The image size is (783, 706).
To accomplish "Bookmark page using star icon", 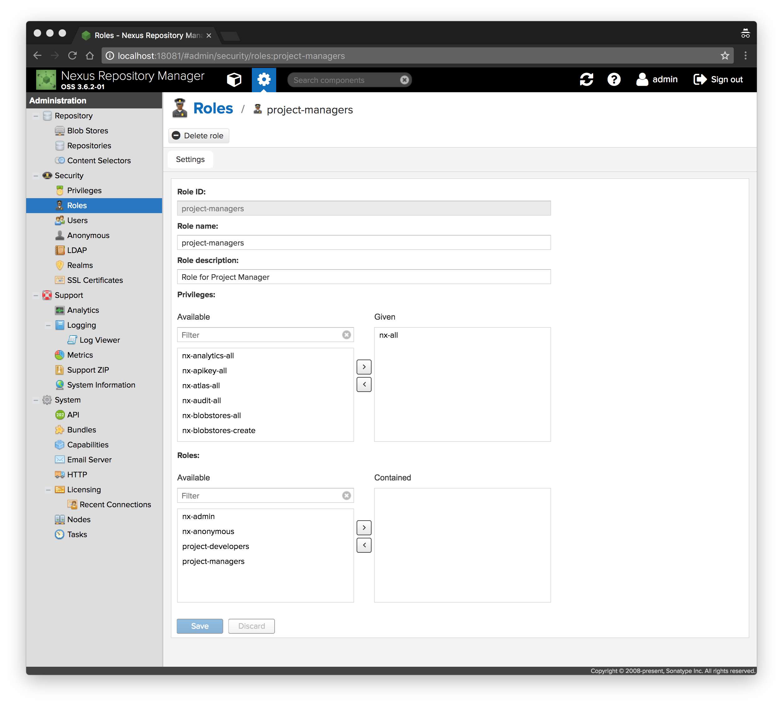I will point(725,56).
